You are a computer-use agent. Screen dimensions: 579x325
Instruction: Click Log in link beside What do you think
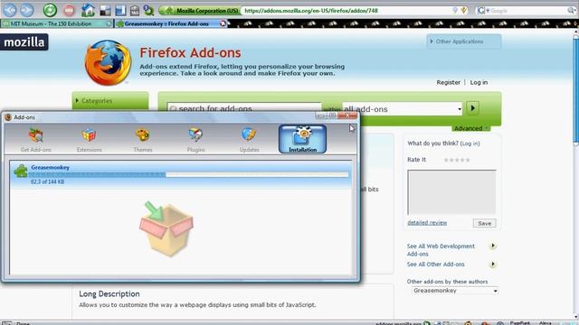coord(470,144)
